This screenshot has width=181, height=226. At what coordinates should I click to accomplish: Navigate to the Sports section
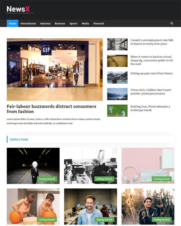73,24
